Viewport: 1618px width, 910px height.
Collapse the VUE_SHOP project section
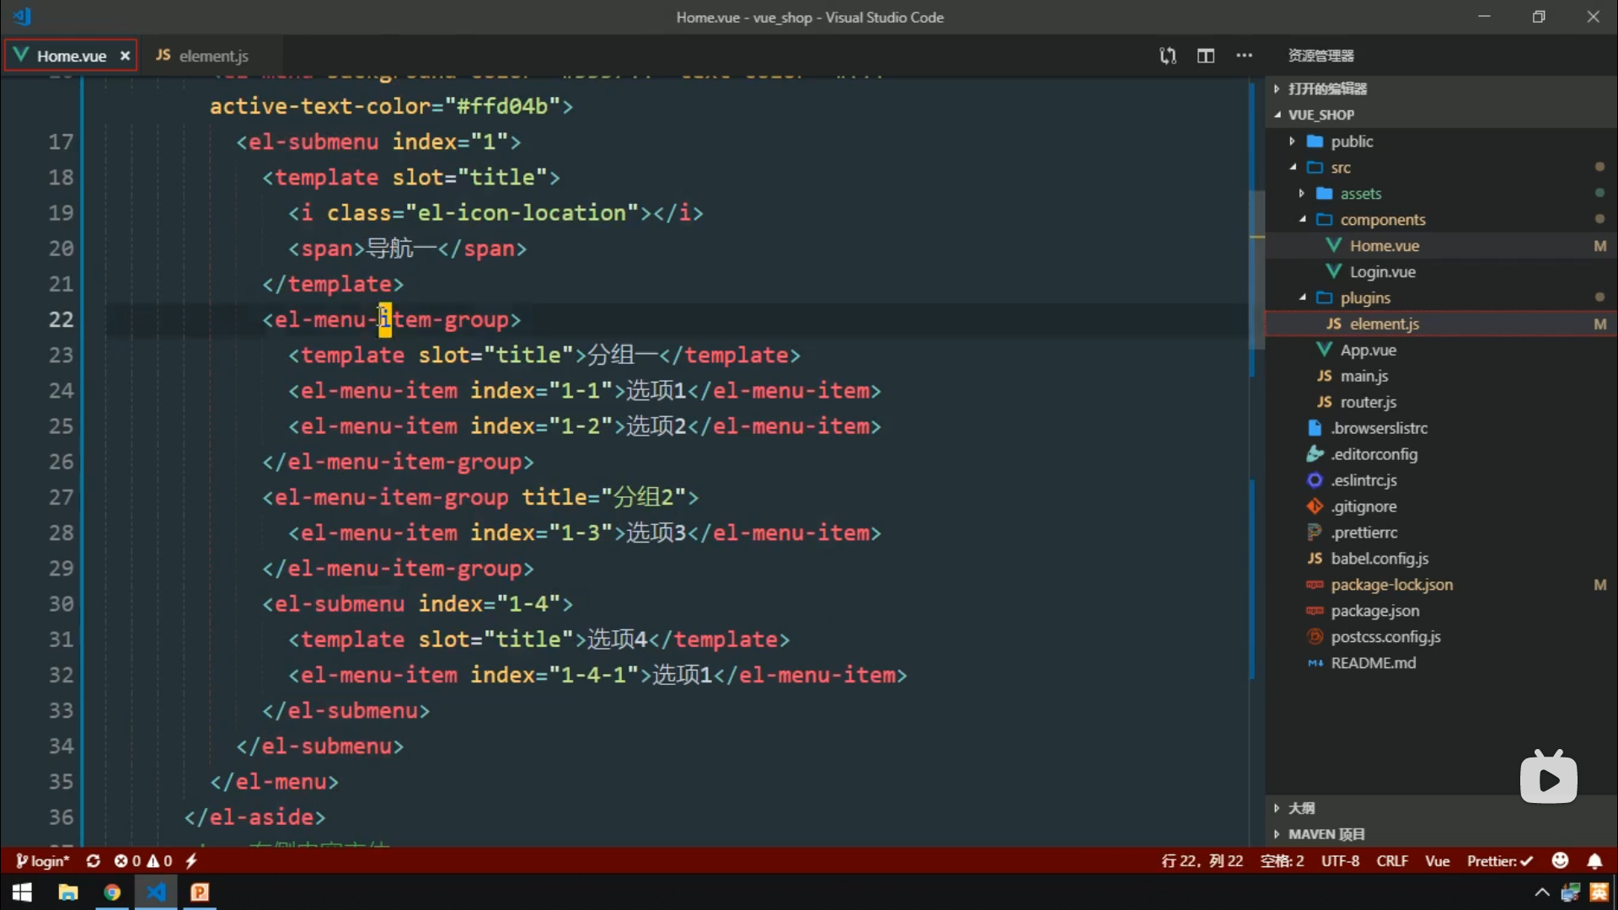click(1321, 115)
